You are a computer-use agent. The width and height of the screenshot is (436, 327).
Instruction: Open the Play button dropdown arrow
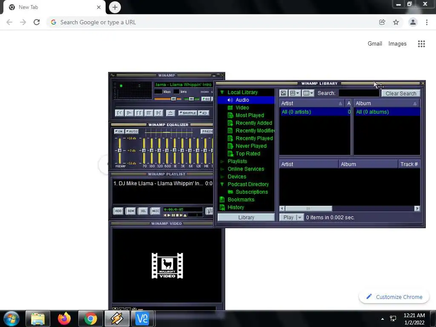[x=300, y=218]
